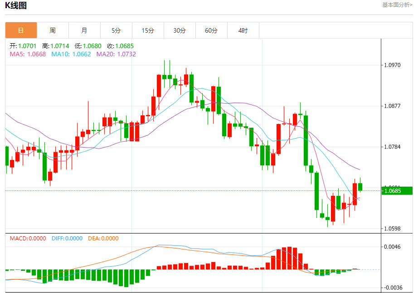Click the 1.0784 price axis label
418x293 pixels.
(x=392, y=147)
